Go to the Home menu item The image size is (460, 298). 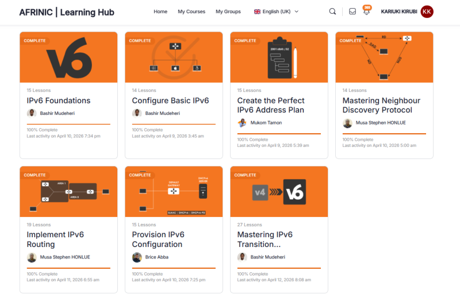click(160, 11)
